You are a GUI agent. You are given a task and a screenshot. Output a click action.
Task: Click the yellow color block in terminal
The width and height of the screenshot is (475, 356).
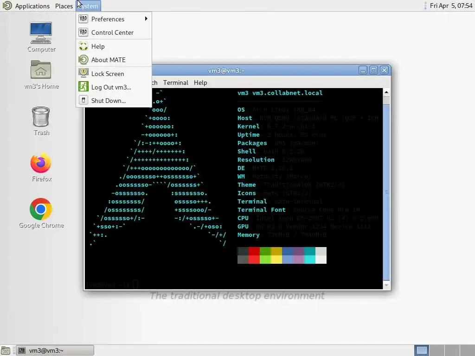pyautogui.click(x=276, y=255)
